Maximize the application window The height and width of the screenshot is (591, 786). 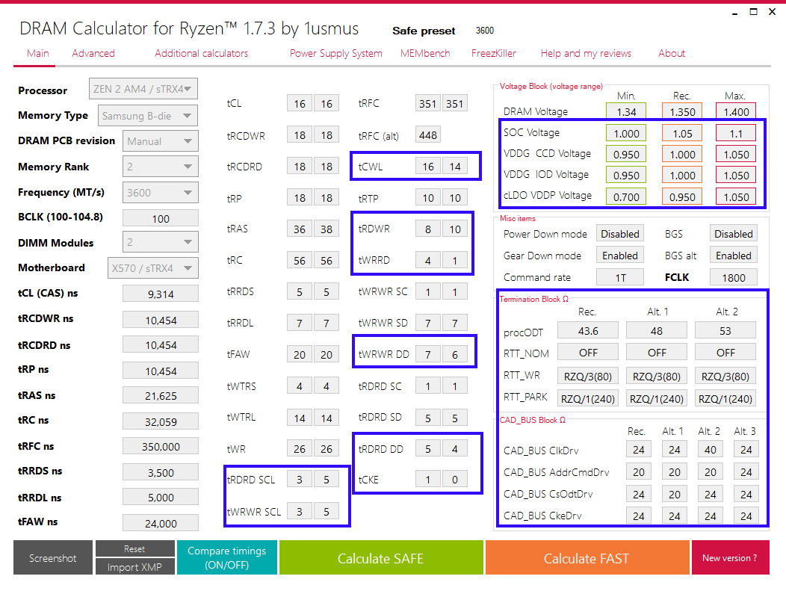click(x=753, y=11)
